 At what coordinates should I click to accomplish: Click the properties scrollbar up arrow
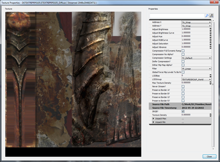coord(213,21)
